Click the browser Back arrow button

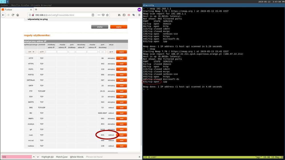tap(3, 15)
